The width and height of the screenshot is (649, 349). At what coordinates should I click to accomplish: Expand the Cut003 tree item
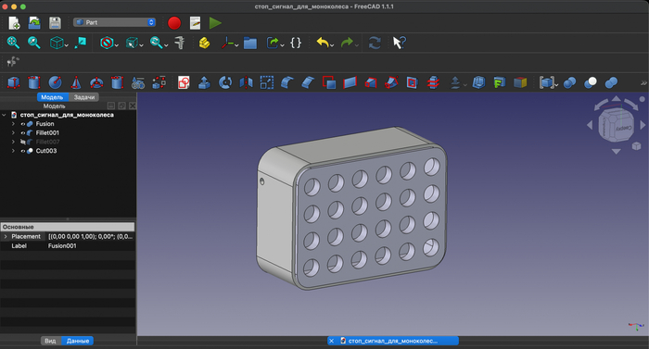pos(13,151)
